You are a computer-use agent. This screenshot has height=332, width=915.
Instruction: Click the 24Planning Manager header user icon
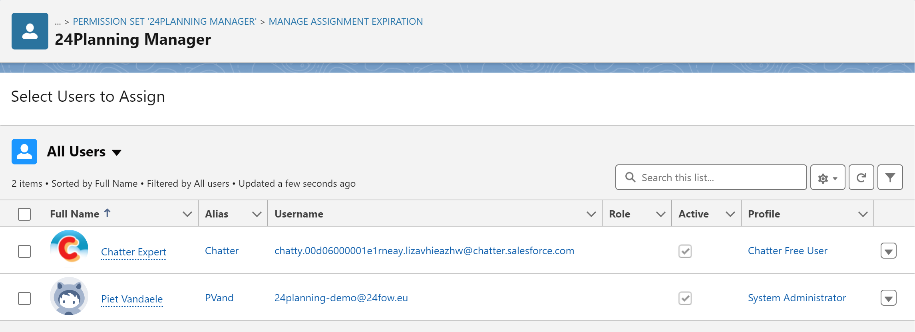coord(30,31)
